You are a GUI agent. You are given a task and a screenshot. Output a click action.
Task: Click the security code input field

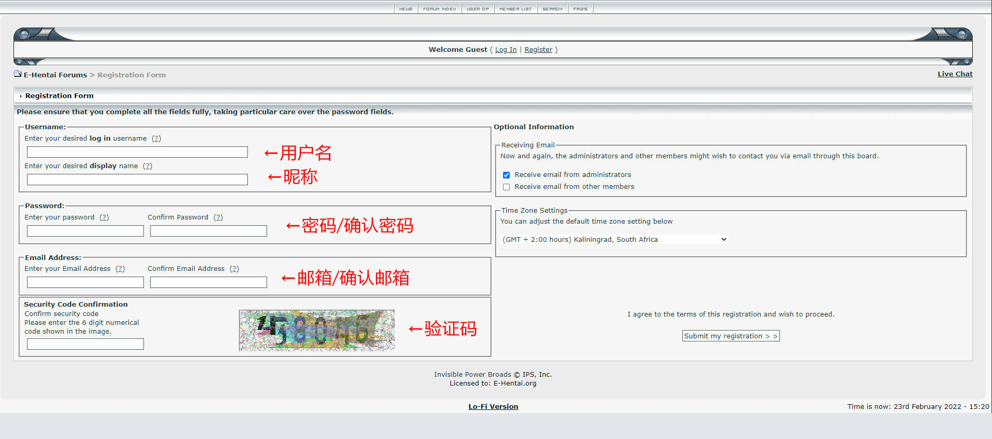pos(85,344)
